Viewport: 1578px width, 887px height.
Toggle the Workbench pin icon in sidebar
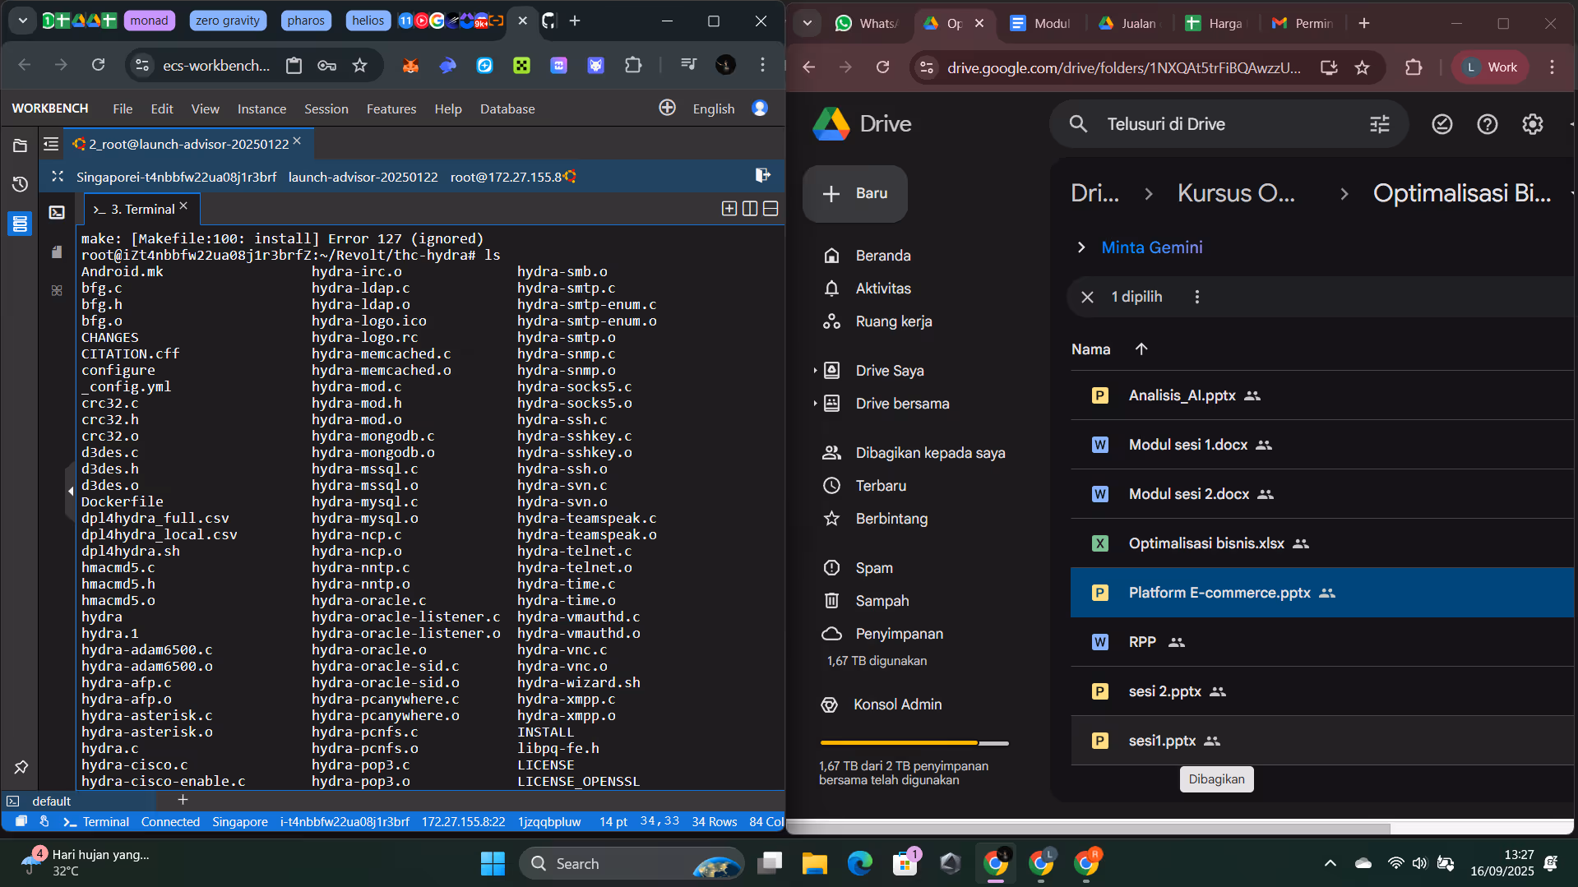[x=21, y=767]
